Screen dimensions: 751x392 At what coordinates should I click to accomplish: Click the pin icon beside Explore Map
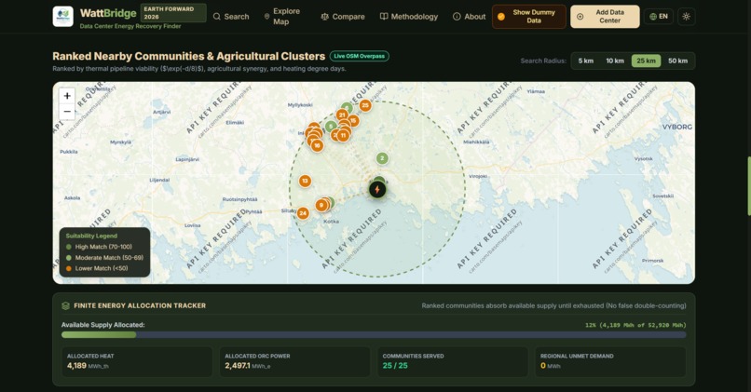point(266,16)
